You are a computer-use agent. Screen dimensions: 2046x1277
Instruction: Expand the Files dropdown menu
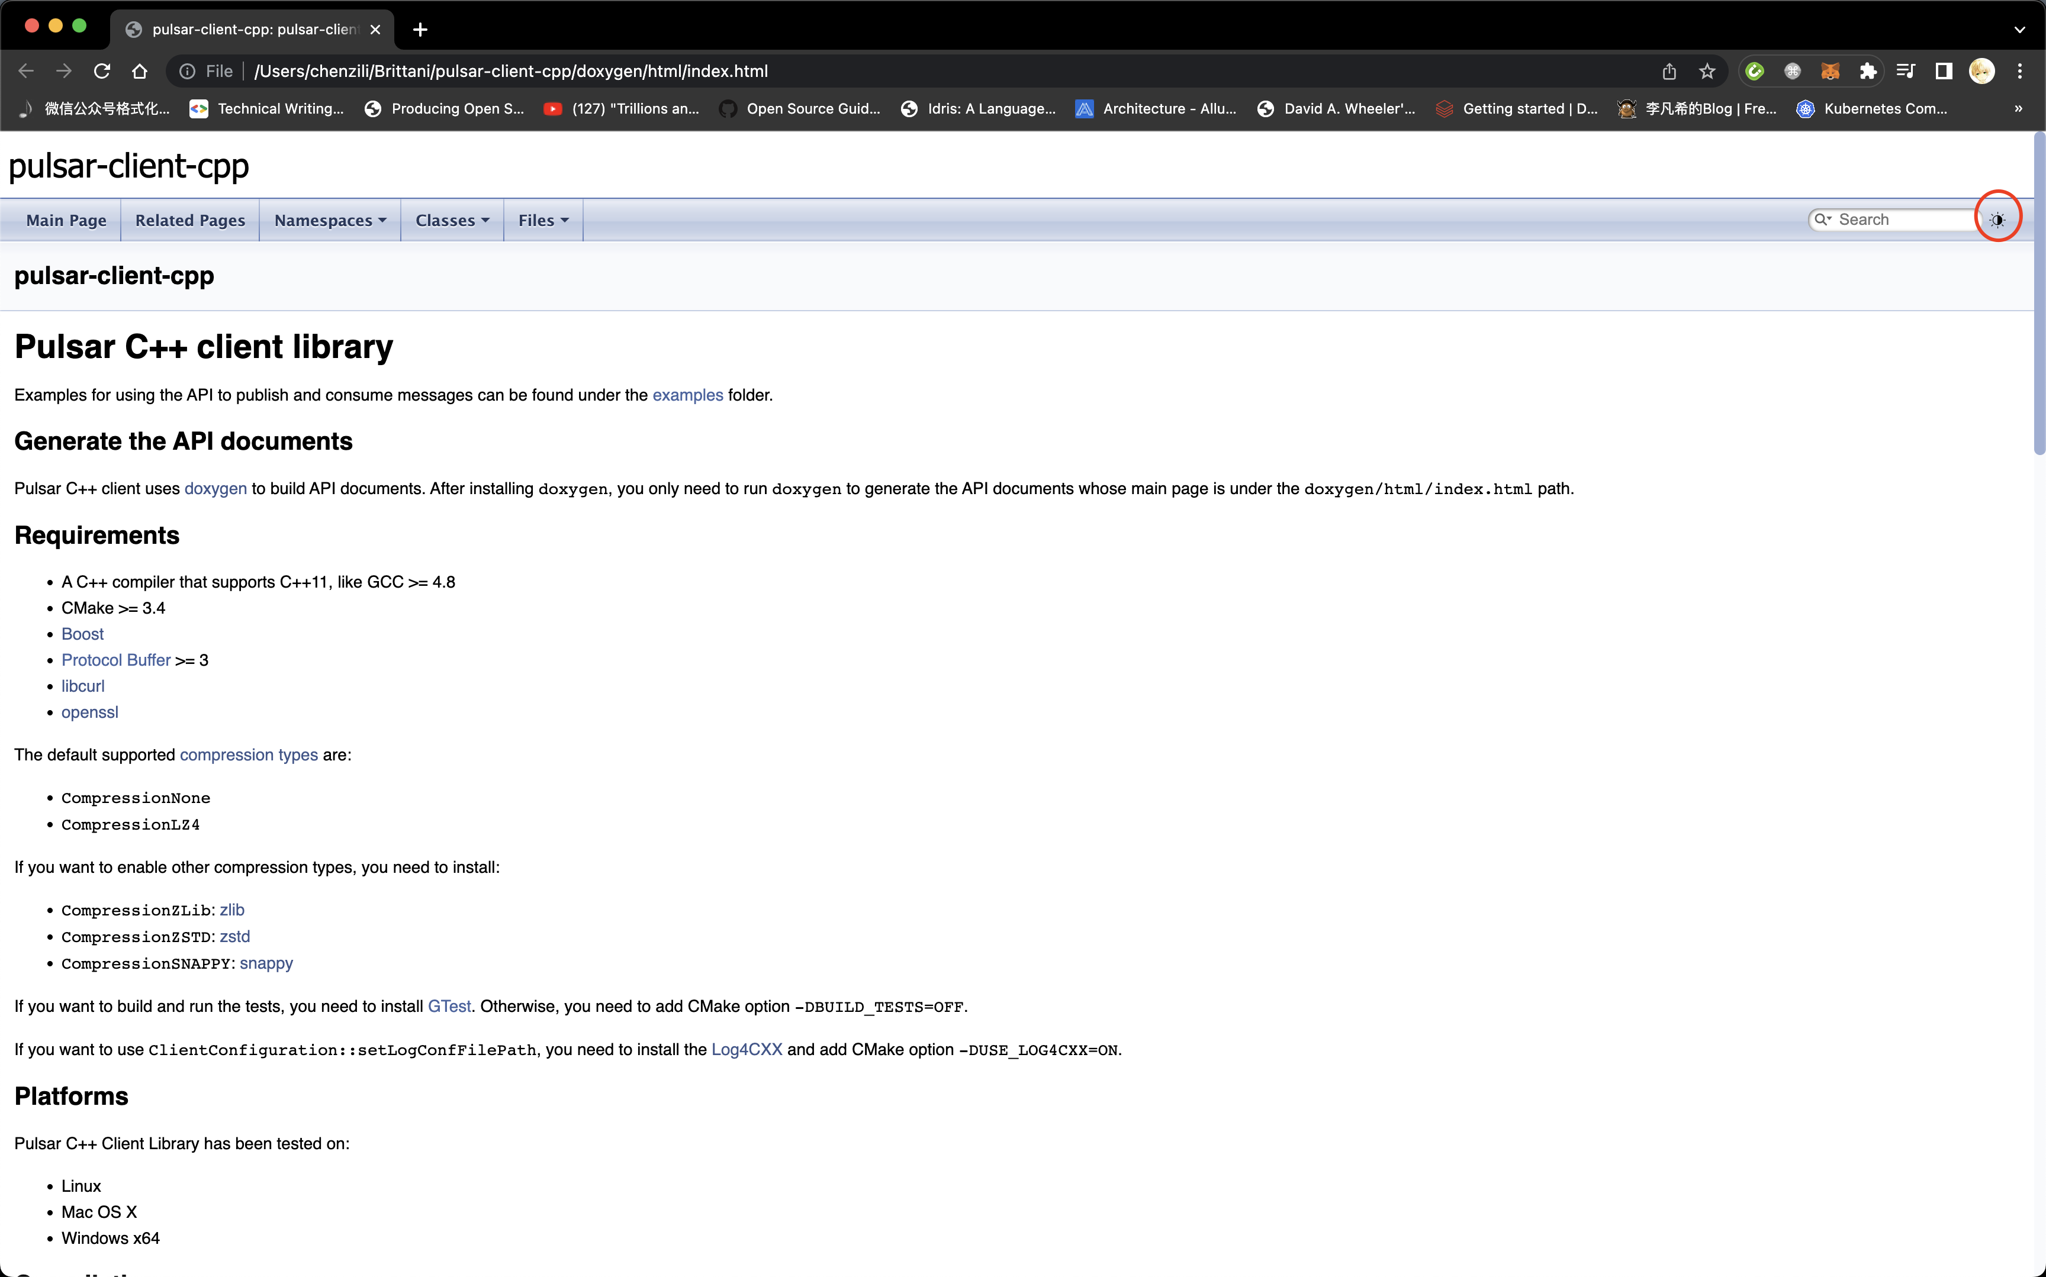(x=542, y=221)
